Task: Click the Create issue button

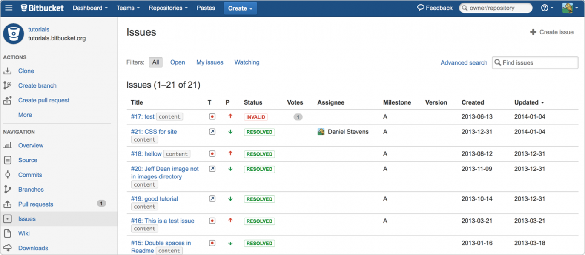Action: (x=551, y=32)
